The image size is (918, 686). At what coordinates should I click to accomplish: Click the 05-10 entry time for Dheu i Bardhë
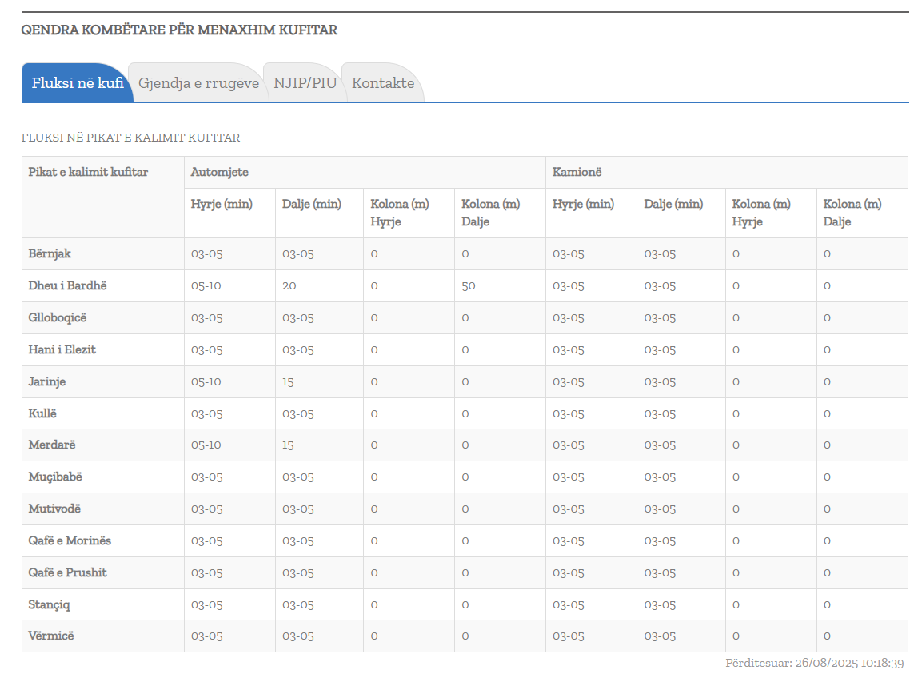(206, 286)
